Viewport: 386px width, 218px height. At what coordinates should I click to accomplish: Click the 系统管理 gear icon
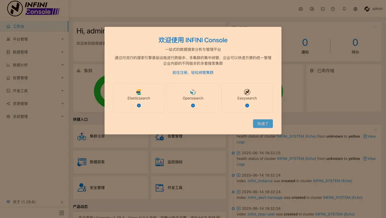(x=8, y=117)
